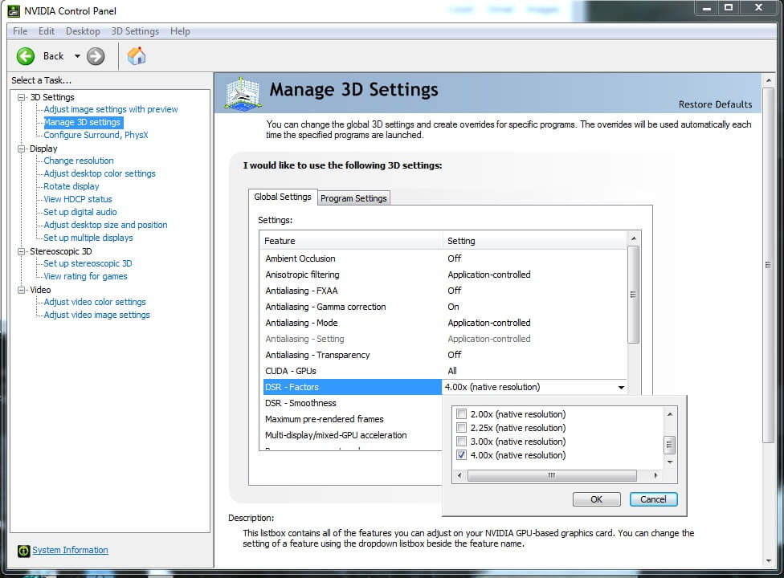The height and width of the screenshot is (578, 784).
Task: Click the System Information icon
Action: pos(23,551)
